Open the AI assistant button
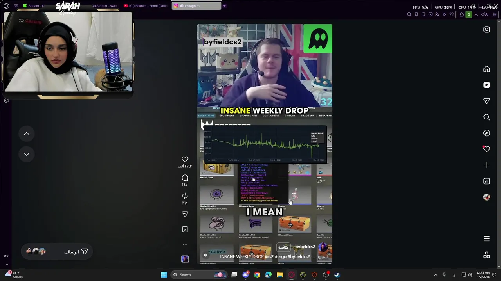 click(485, 14)
